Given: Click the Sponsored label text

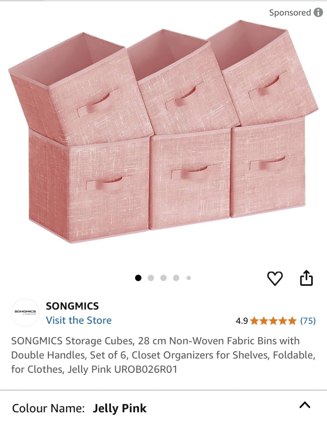Looking at the screenshot, I should pos(290,13).
